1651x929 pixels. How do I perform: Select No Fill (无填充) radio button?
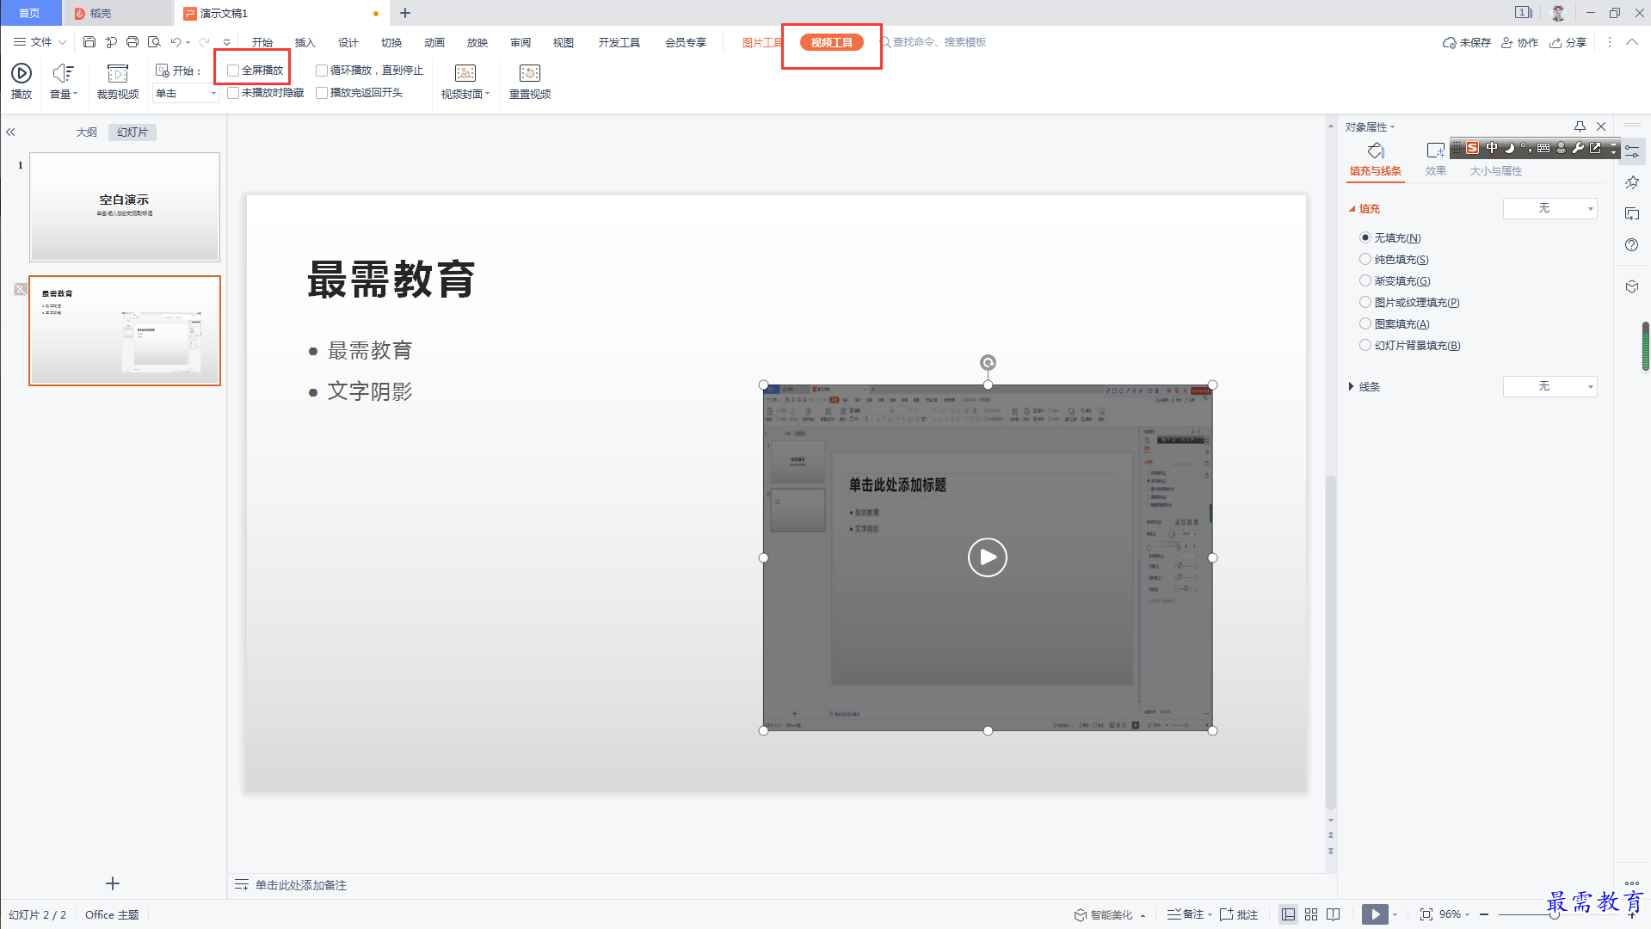1365,237
